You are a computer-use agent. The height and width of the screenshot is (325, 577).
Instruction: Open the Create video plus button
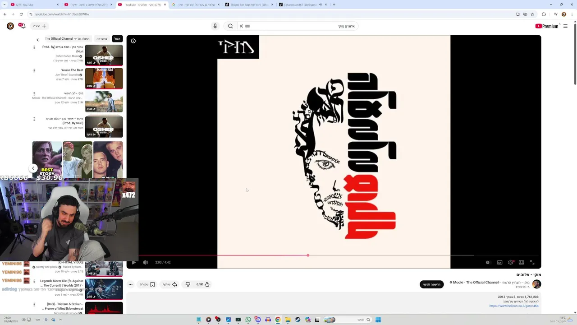point(40,26)
